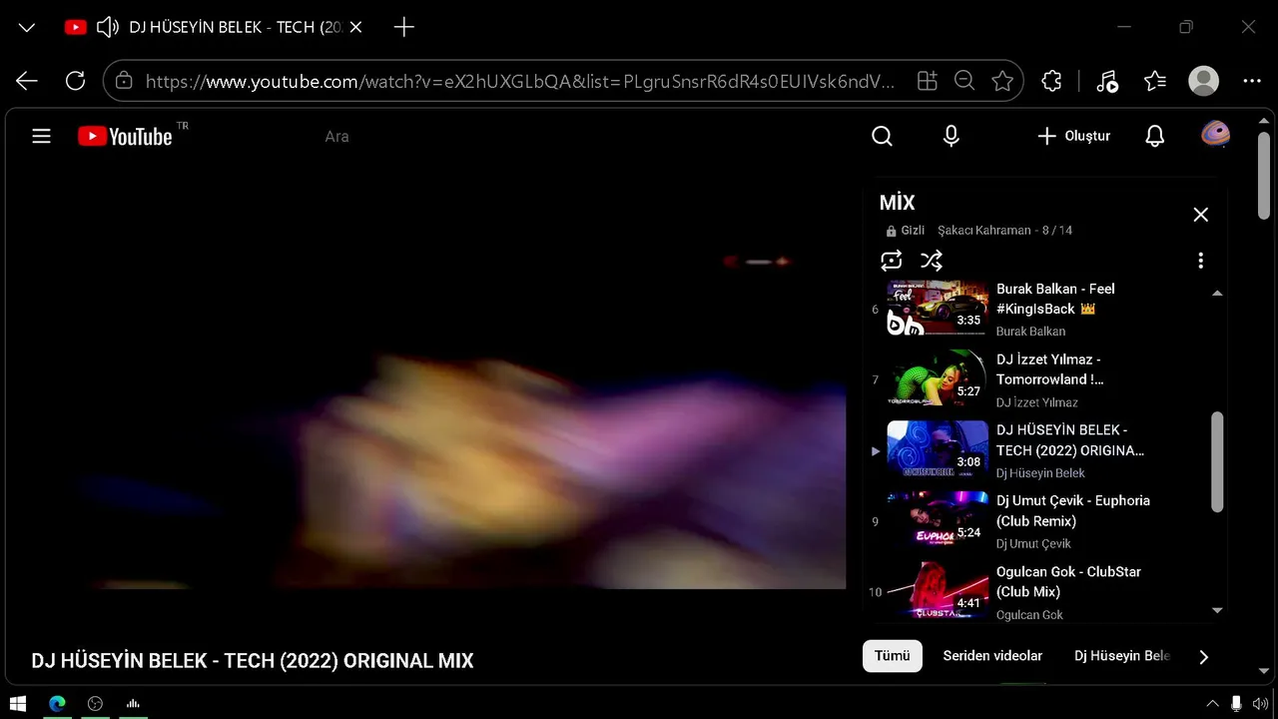View site information via the lock icon

tap(124, 81)
